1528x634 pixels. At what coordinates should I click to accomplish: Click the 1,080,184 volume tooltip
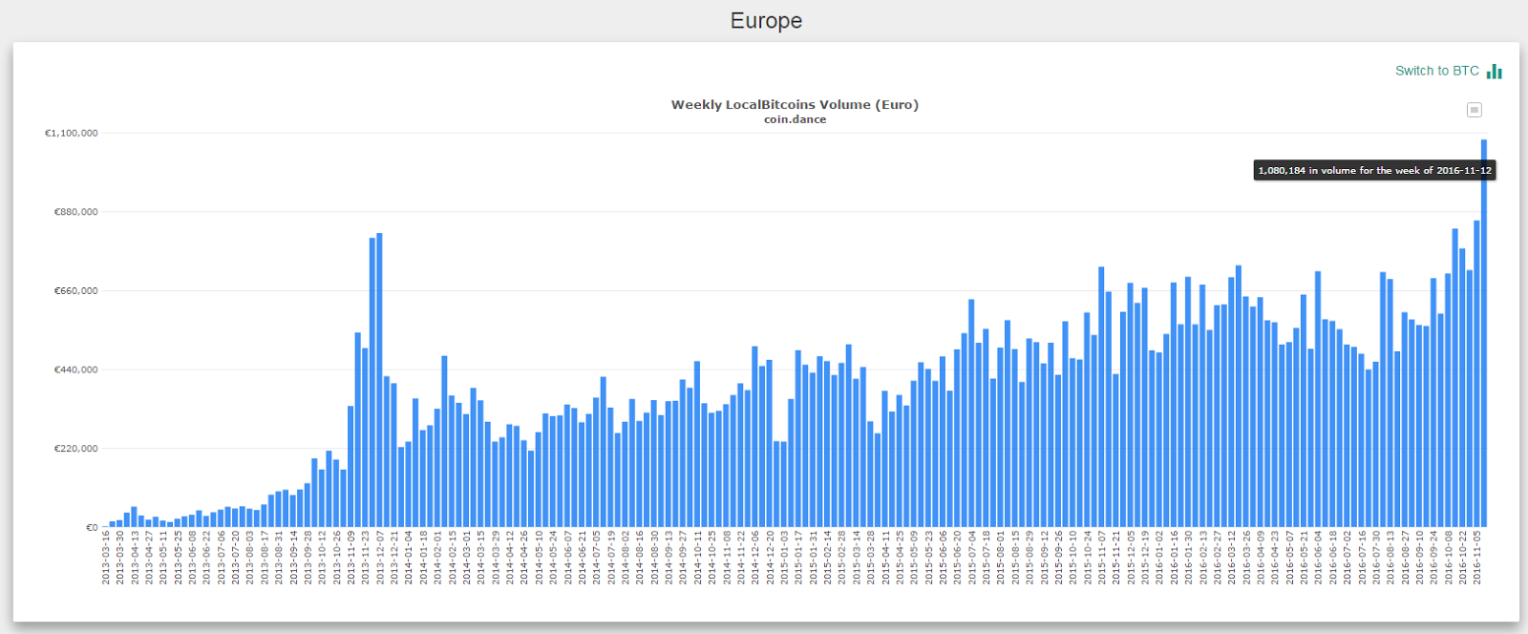(x=1374, y=170)
